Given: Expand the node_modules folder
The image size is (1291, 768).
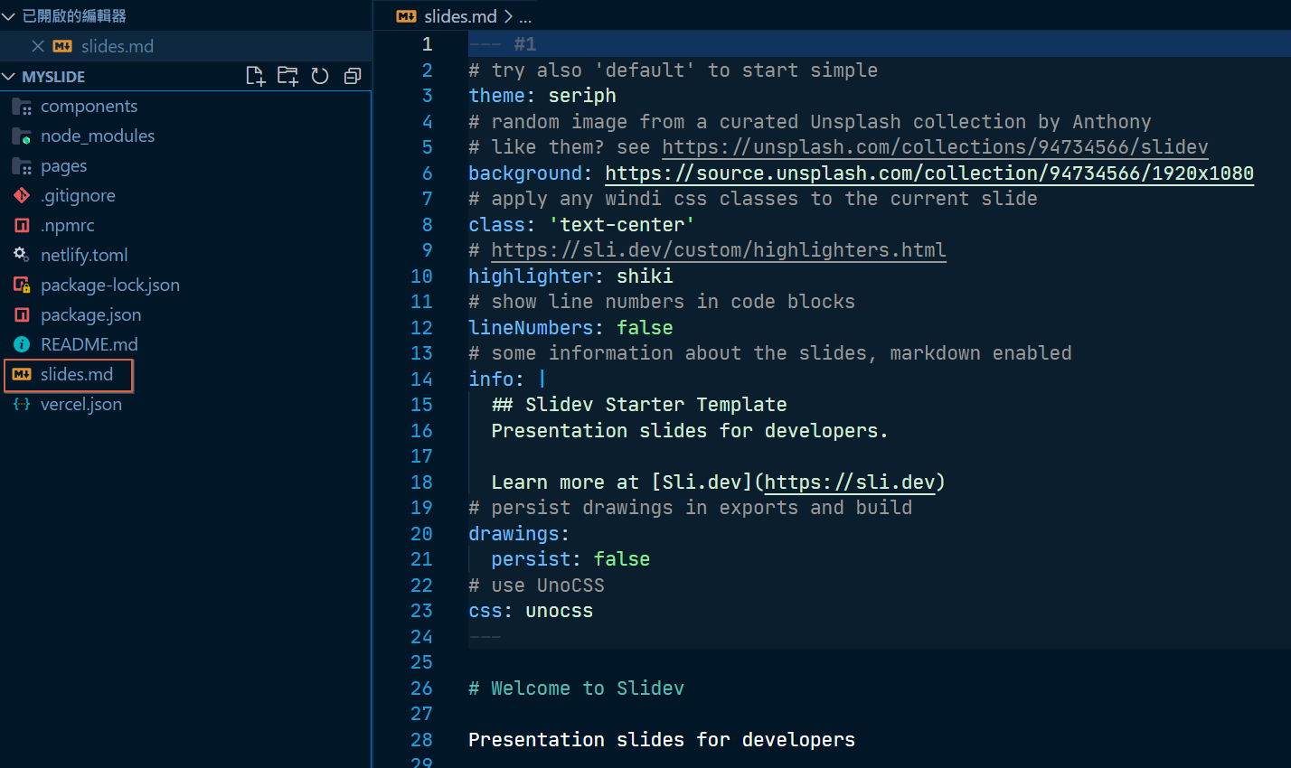Looking at the screenshot, I should click(97, 136).
